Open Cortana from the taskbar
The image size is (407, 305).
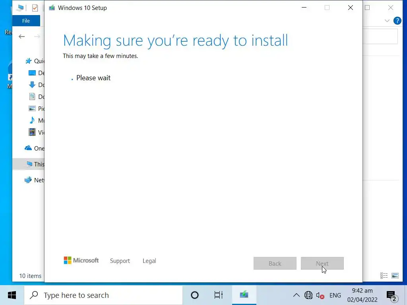click(x=195, y=295)
